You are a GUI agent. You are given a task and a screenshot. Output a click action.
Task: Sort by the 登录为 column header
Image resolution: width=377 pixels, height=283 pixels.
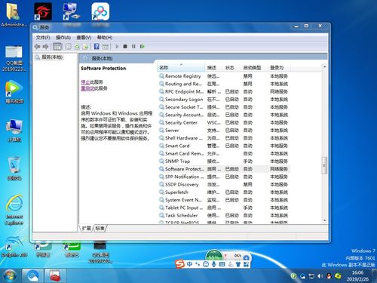[279, 68]
